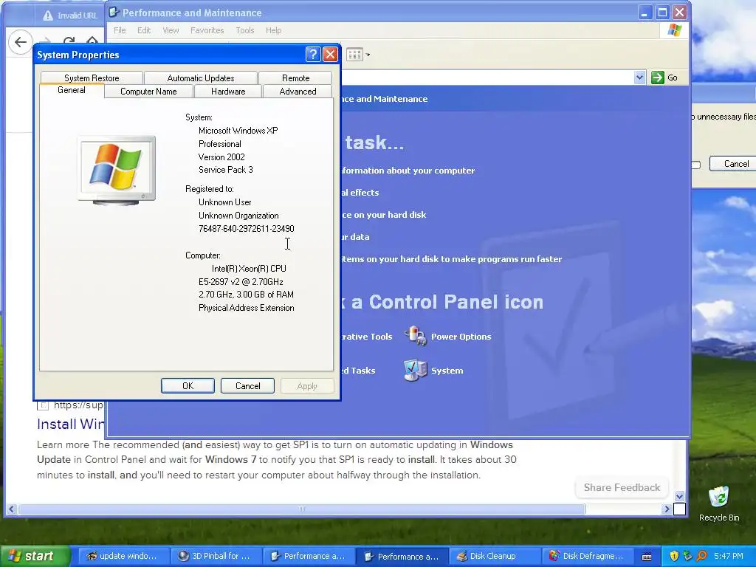Switch to update windows taskbar item

click(x=123, y=556)
